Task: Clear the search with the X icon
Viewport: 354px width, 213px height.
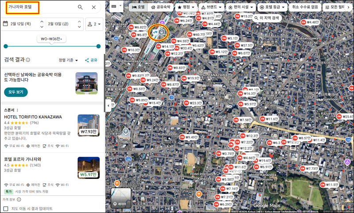Action: coord(94,7)
